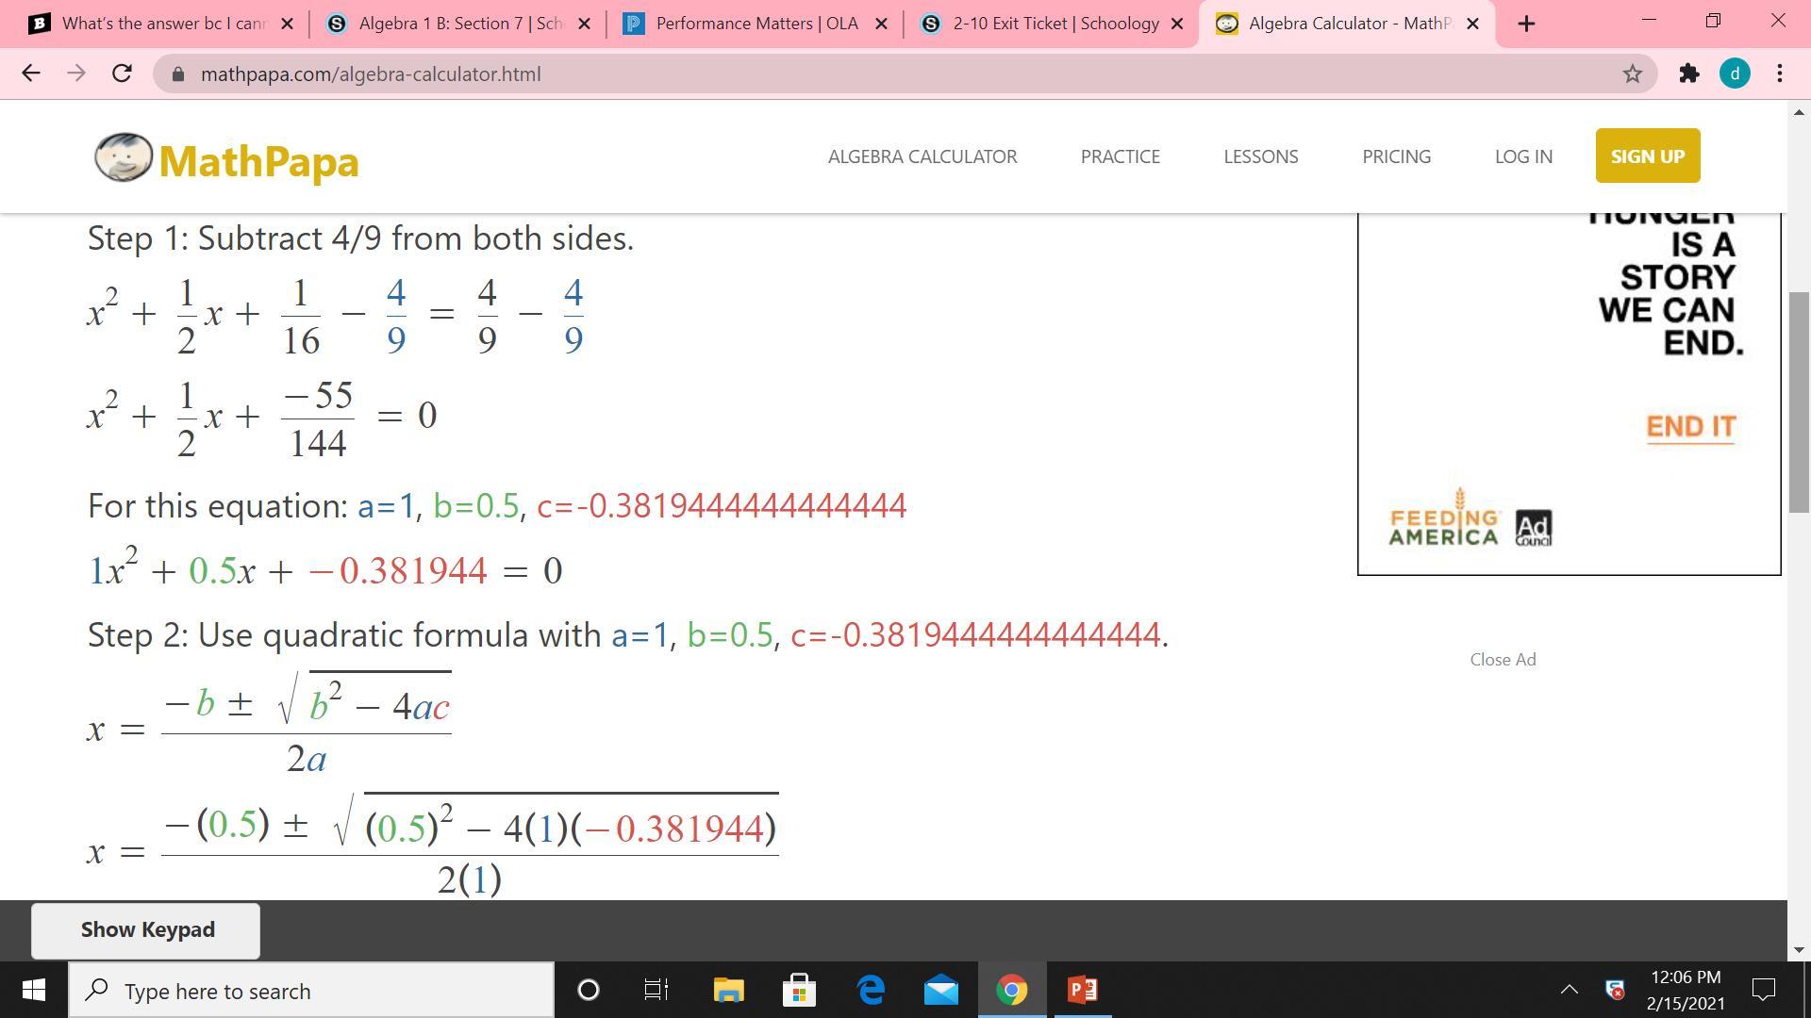1811x1018 pixels.
Task: Open Chrome three-dot menu
Action: coord(1780,74)
